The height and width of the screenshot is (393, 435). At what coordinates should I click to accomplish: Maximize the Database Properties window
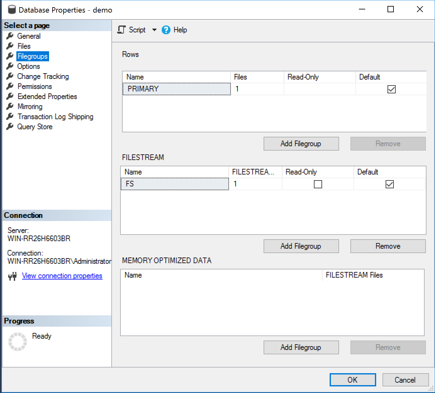pos(391,9)
